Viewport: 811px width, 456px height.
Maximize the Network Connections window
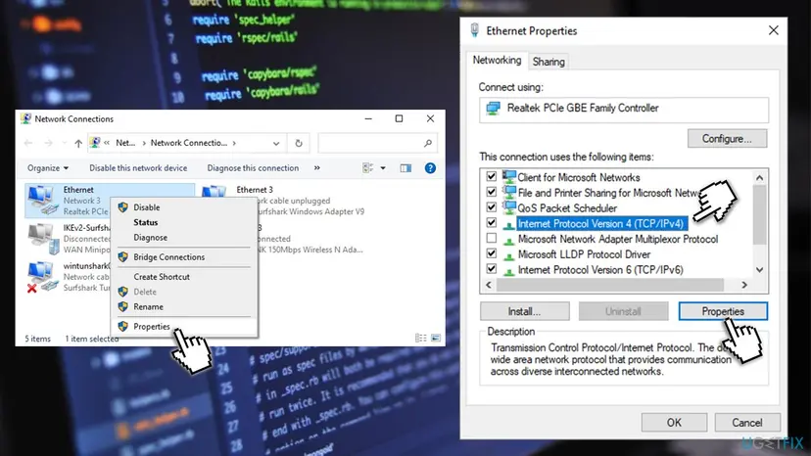[x=399, y=119]
